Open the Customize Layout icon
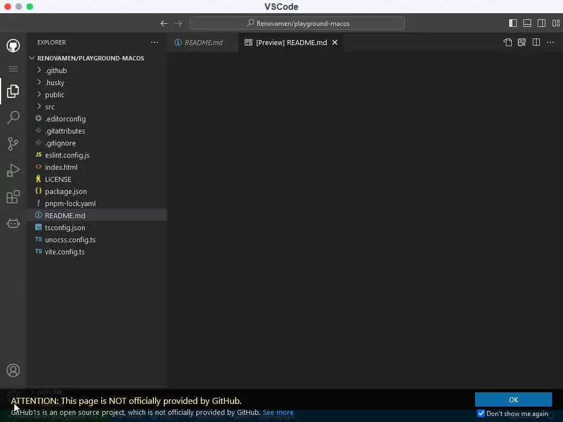This screenshot has height=422, width=563. 556,23
